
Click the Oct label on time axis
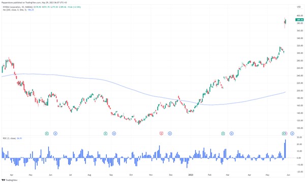(x=131, y=175)
